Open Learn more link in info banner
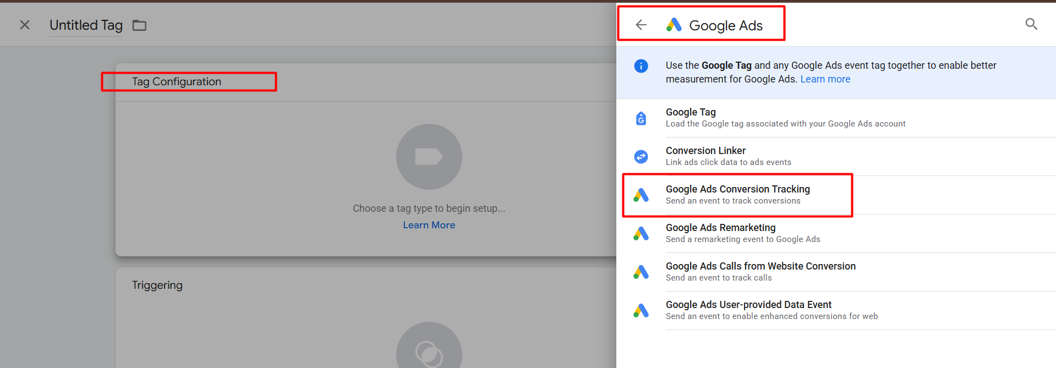Image resolution: width=1056 pixels, height=368 pixels. coord(825,79)
